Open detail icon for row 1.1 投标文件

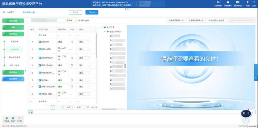72,42
